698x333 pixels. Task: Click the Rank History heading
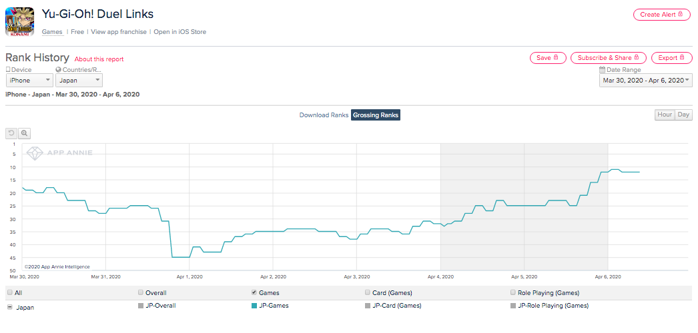pos(37,58)
